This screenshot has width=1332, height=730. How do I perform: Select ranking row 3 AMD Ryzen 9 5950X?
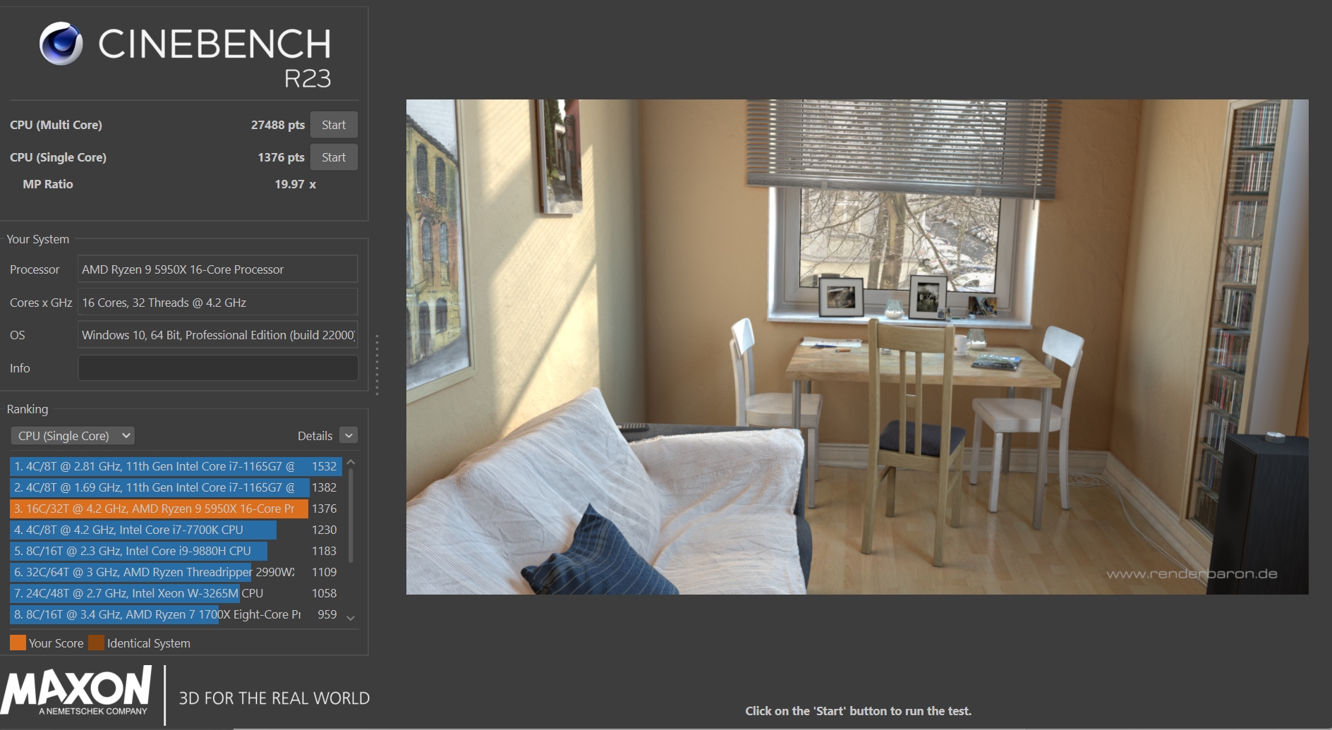tap(176, 509)
